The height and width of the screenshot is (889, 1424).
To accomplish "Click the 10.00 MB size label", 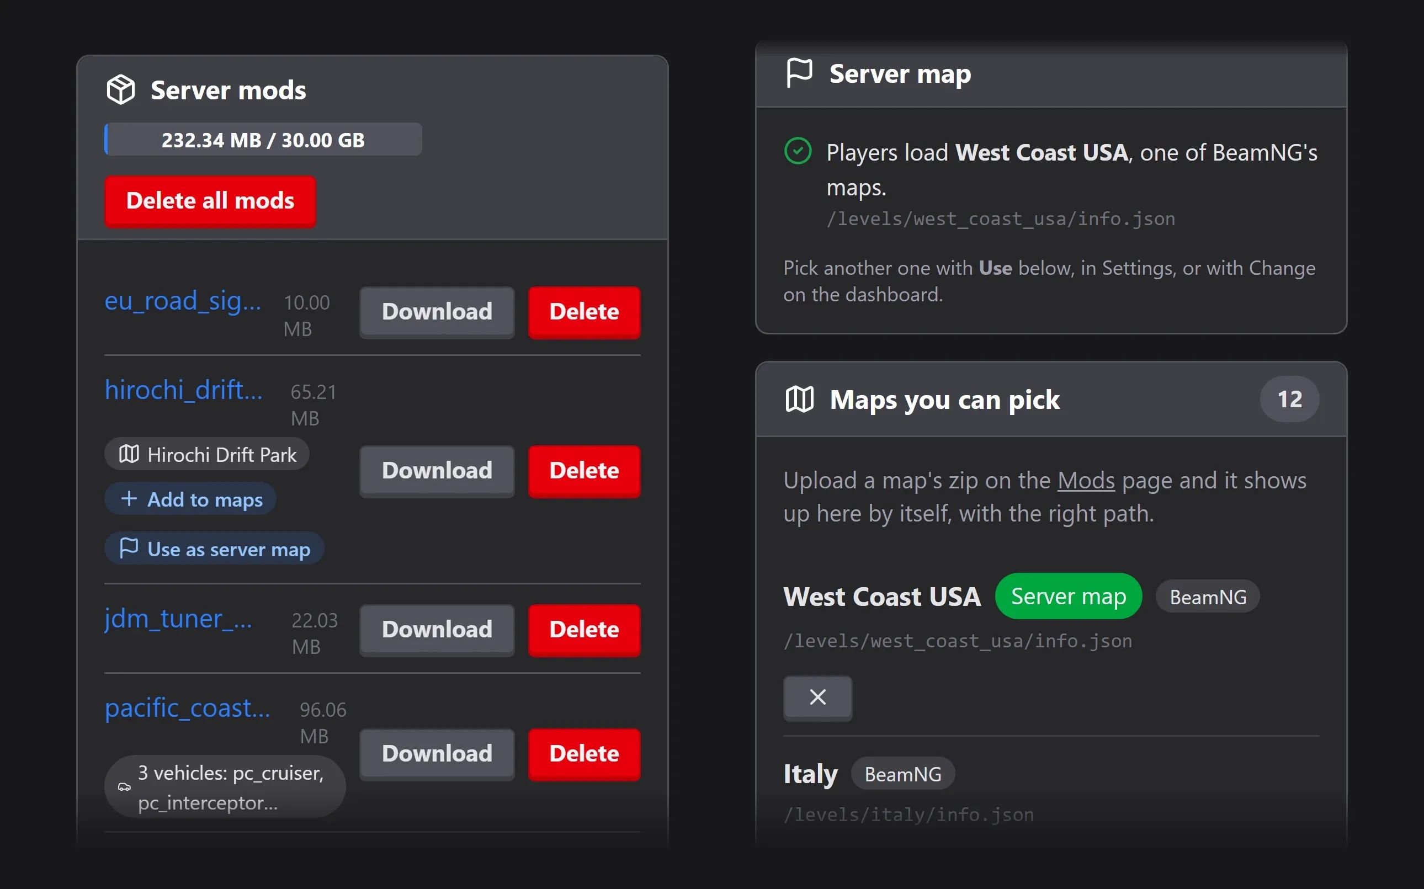I will click(306, 316).
